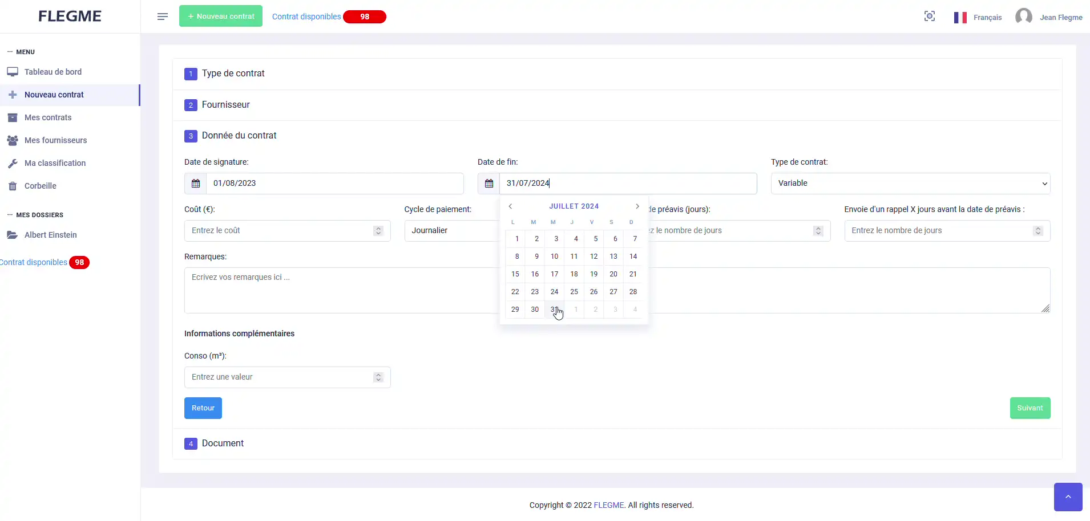
Task: Open Mes fournisseurs in sidebar menu
Action: coord(55,140)
